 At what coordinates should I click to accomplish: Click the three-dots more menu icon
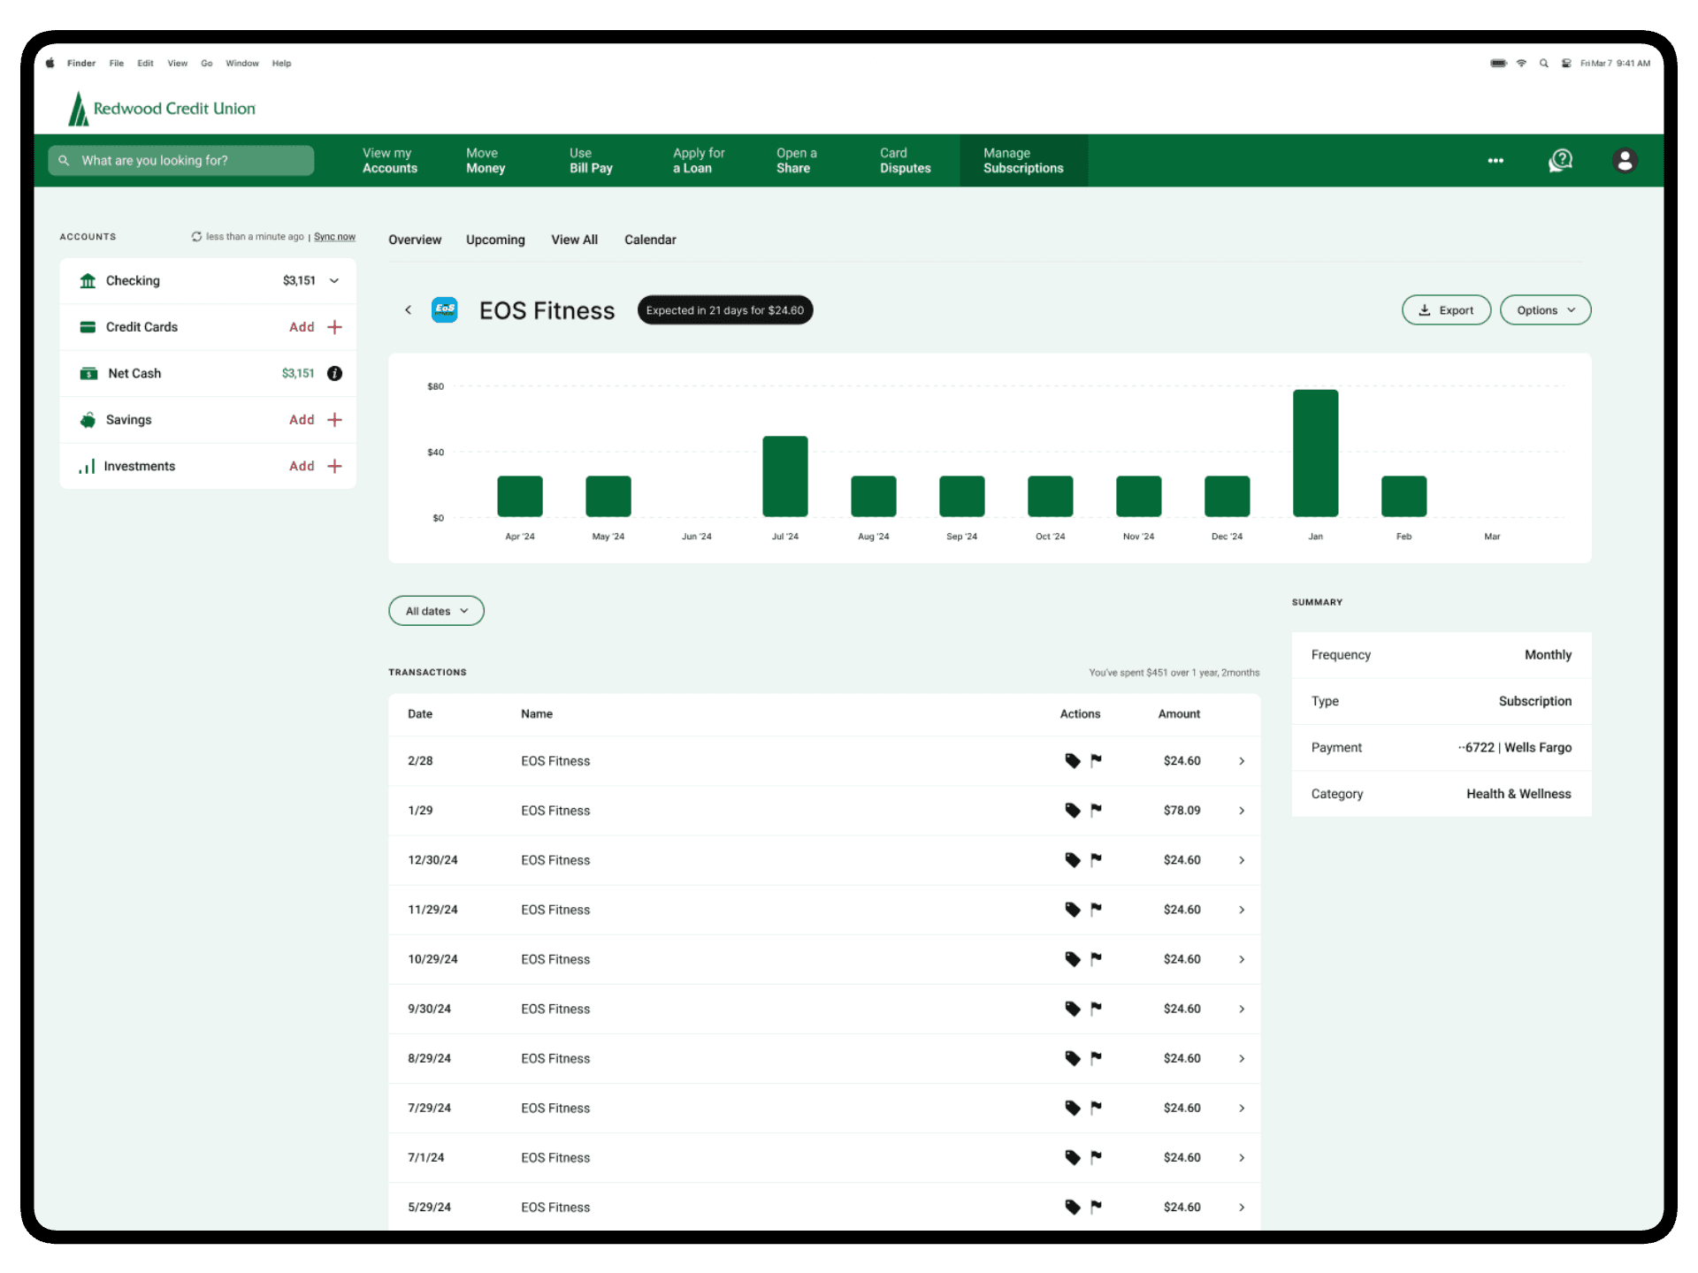coord(1495,161)
